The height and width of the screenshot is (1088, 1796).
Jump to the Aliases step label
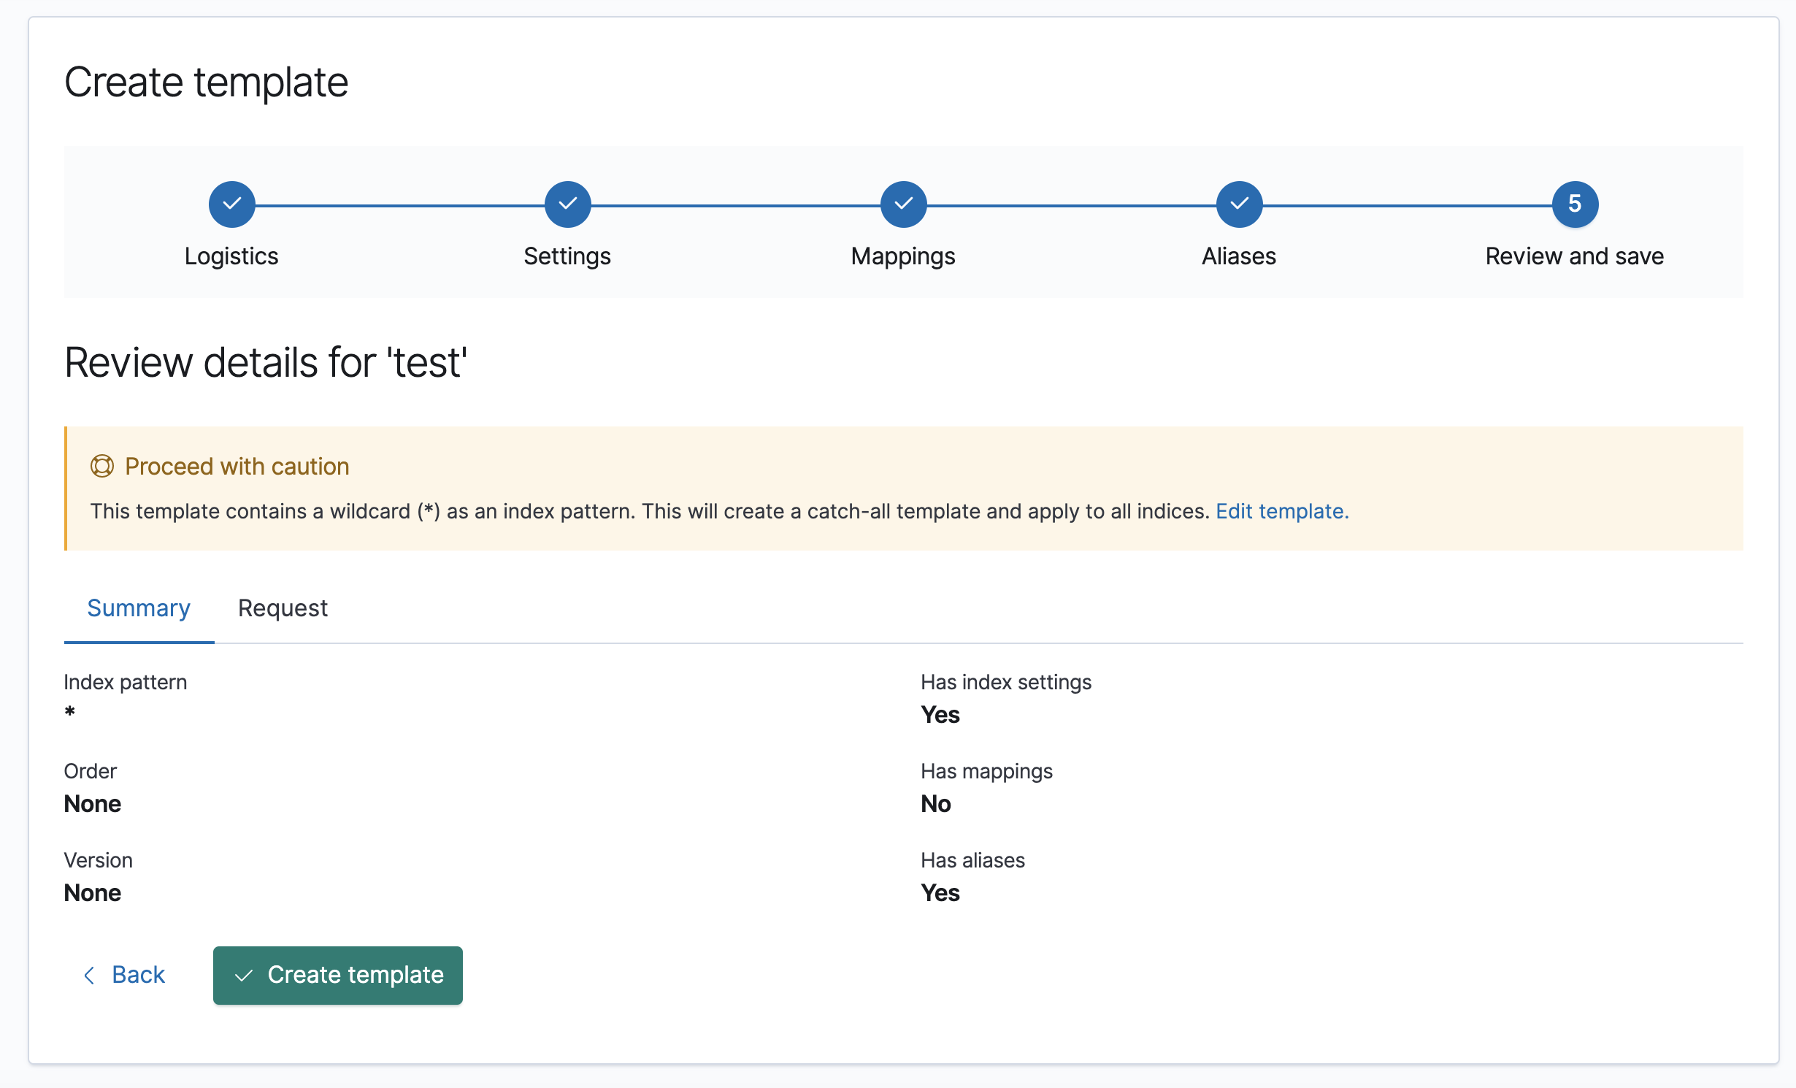point(1239,256)
